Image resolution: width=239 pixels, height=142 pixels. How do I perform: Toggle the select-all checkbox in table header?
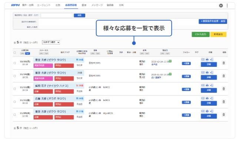(14, 52)
